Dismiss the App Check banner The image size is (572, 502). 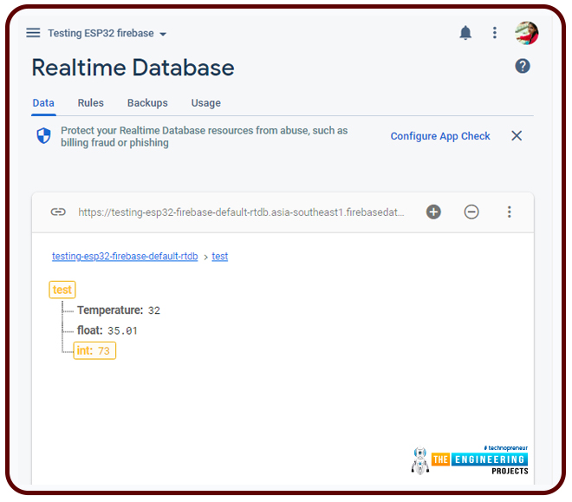tap(517, 136)
